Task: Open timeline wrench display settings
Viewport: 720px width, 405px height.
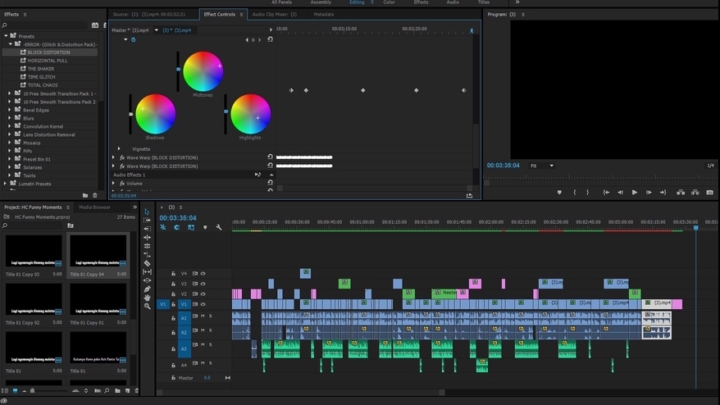Action: [219, 227]
